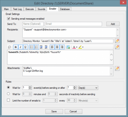Click the decrease indent icon

pos(41,47)
